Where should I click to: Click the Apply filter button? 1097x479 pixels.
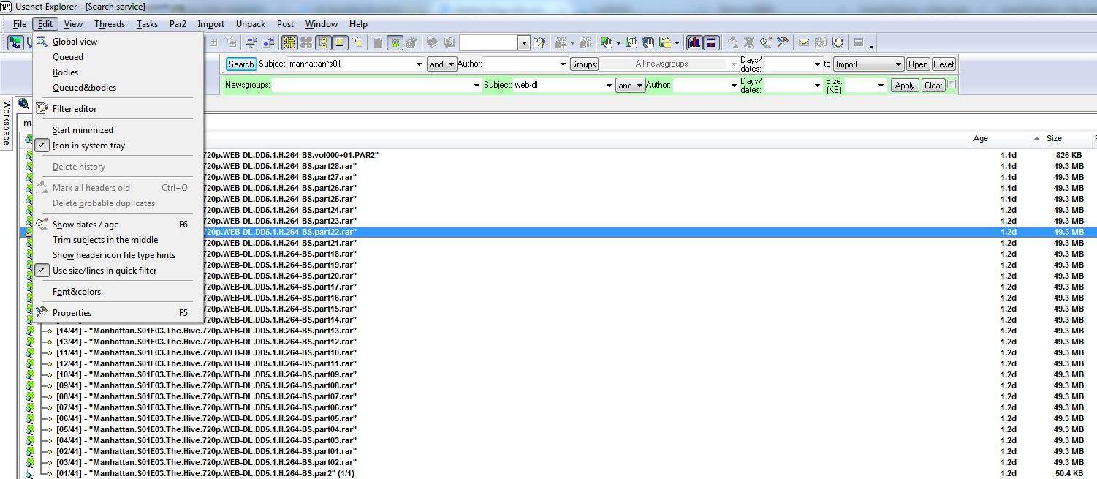(x=904, y=86)
